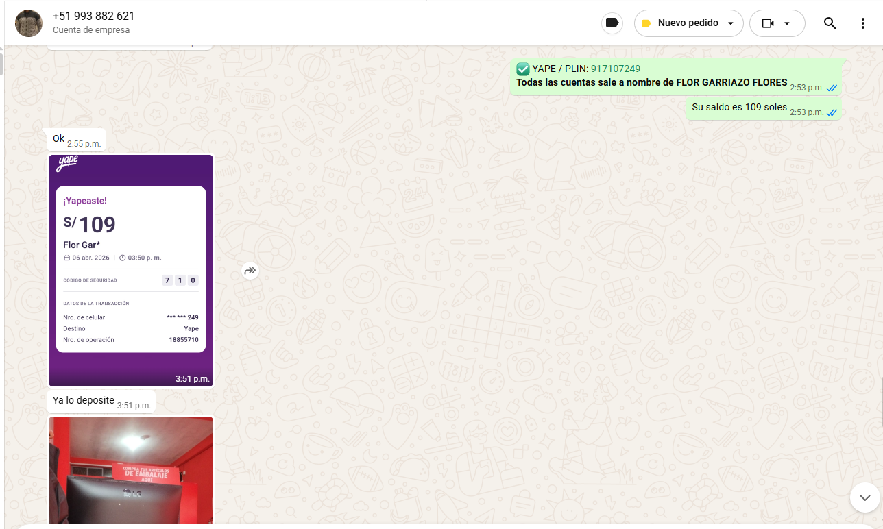Click the "Su saldo es 109 soles" message
Image resolution: width=883 pixels, height=529 pixels.
[x=739, y=108]
